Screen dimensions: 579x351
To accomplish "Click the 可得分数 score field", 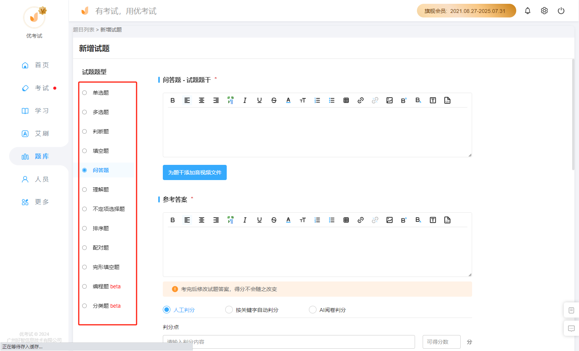I will click(442, 342).
